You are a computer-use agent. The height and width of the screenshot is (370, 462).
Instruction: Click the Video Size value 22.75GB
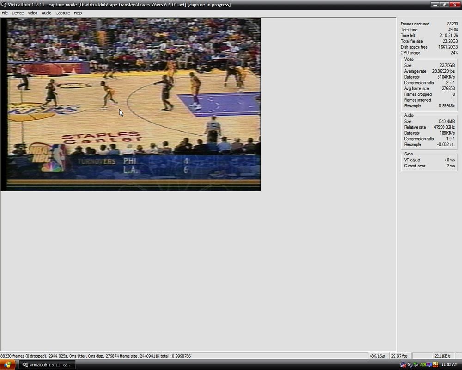coord(447,66)
